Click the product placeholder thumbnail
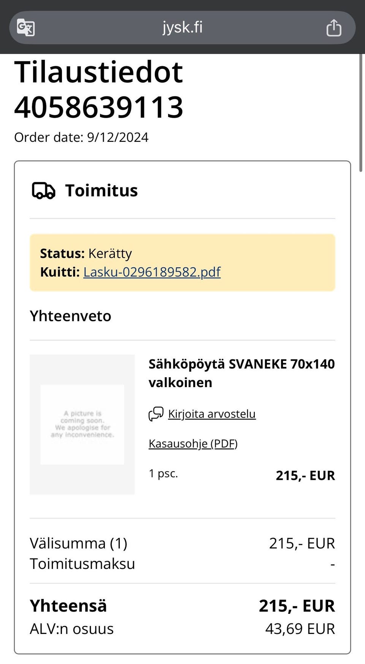Viewport: 365px width, 664px height. 82,424
